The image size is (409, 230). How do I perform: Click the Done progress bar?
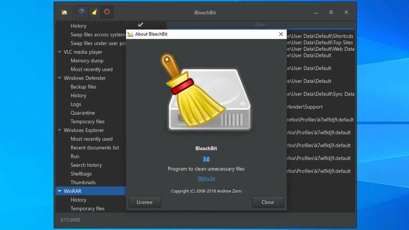(x=260, y=25)
